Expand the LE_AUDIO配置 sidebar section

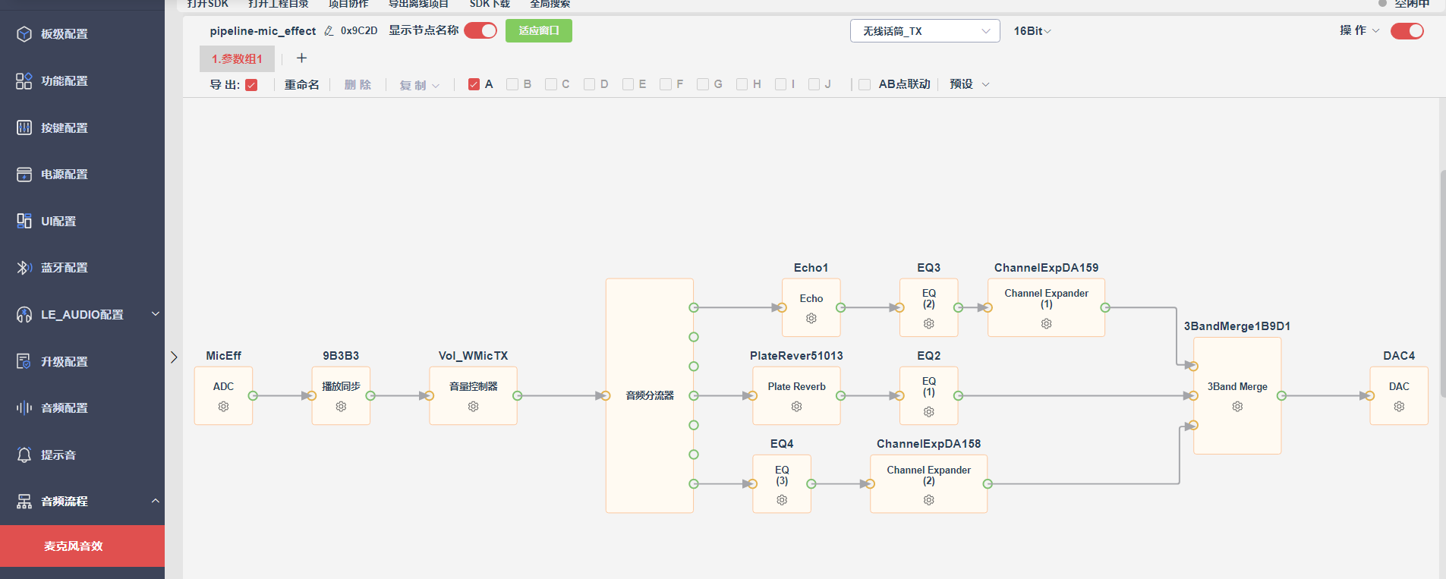tap(82, 314)
